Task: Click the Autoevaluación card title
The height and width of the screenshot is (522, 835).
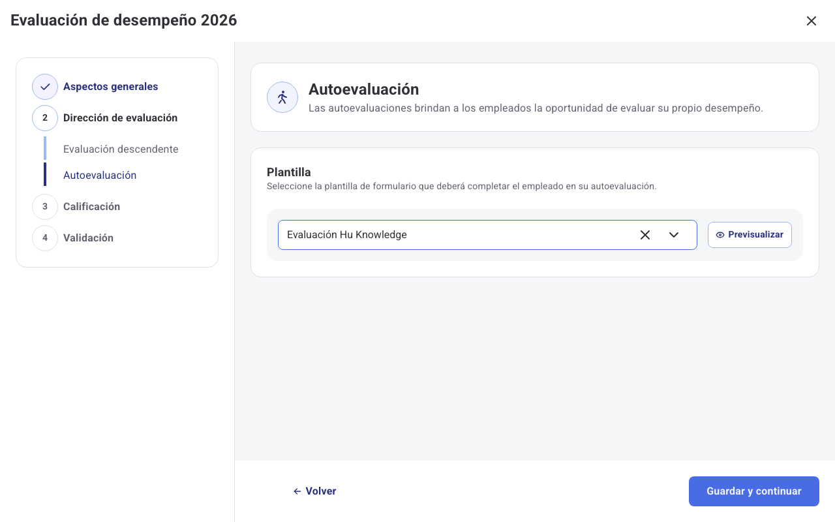Action: (x=363, y=89)
